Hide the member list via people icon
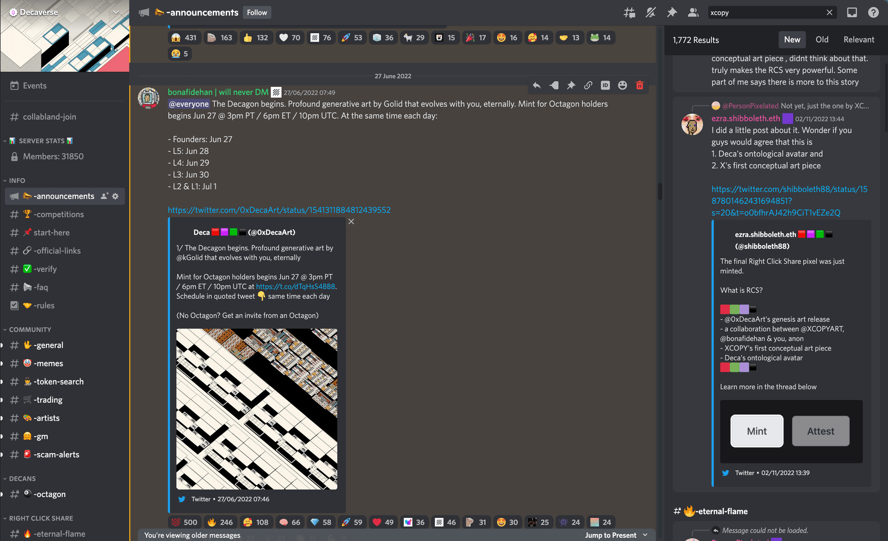 [x=693, y=12]
